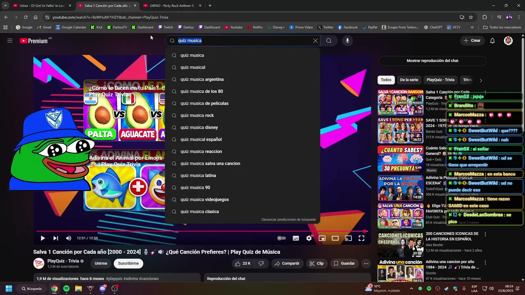Screen dimensions: 525x295
Task: Open browser extensions puzzle icon
Action: (484, 17)
